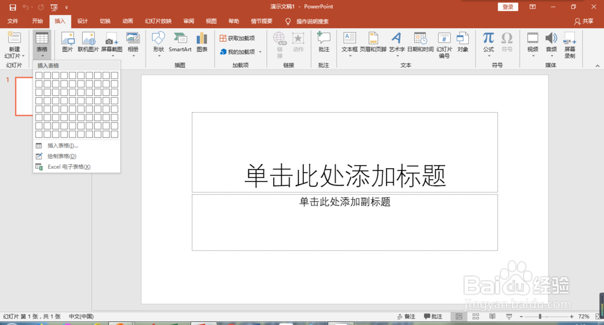Switch to the 开始 ribbon tab
This screenshot has width=604, height=325.
[37, 21]
